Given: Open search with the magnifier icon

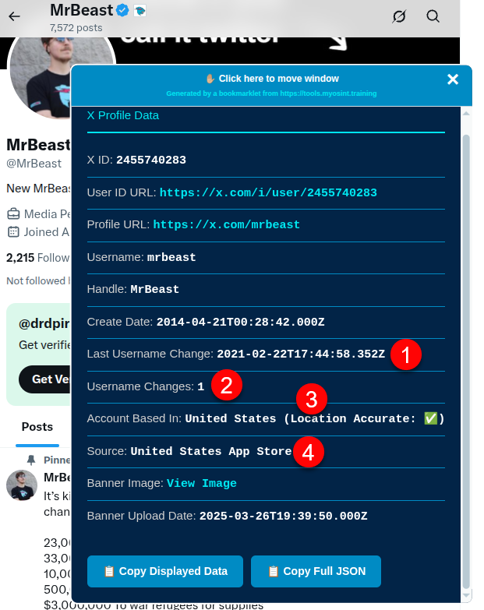Looking at the screenshot, I should click(433, 16).
